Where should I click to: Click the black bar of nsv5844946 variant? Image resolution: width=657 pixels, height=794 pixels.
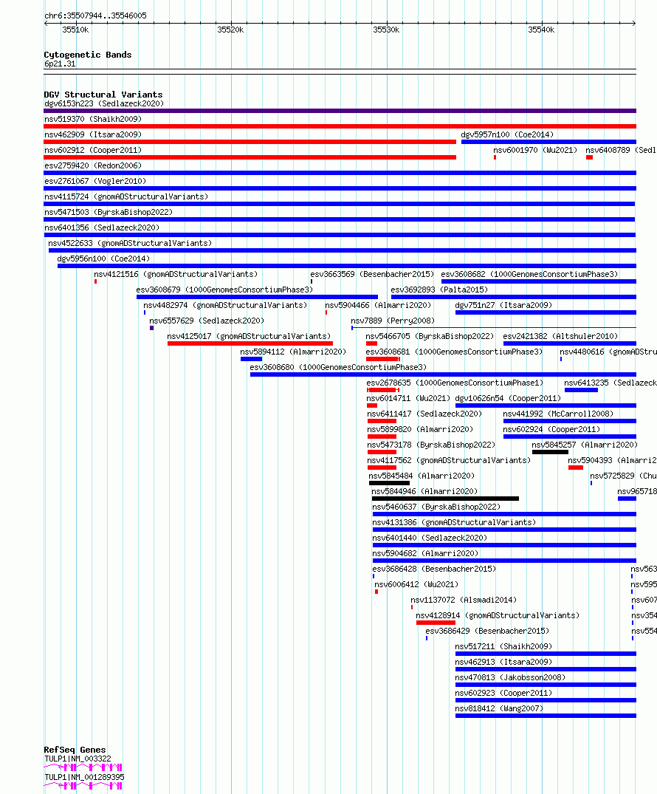click(x=445, y=499)
